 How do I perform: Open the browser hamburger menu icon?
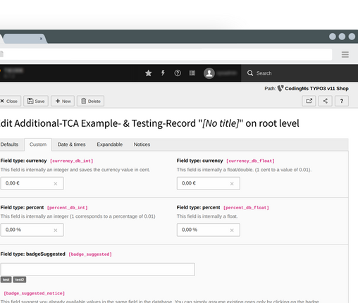point(345,55)
